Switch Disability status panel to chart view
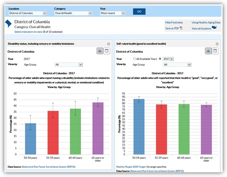The height and width of the screenshot is (177, 227). coord(100,51)
